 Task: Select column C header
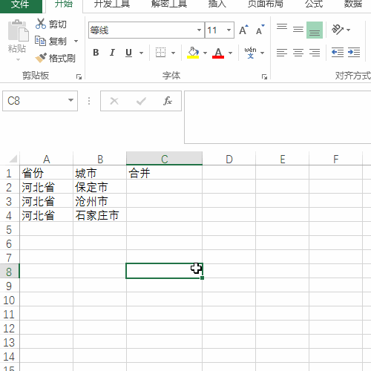pyautogui.click(x=164, y=159)
